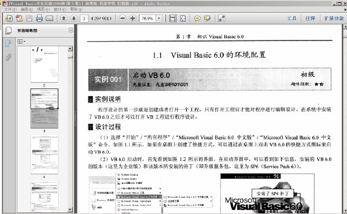Click the '设计过程' section heading
Image resolution: width=347 pixels, height=214 pixels.
pos(108,127)
